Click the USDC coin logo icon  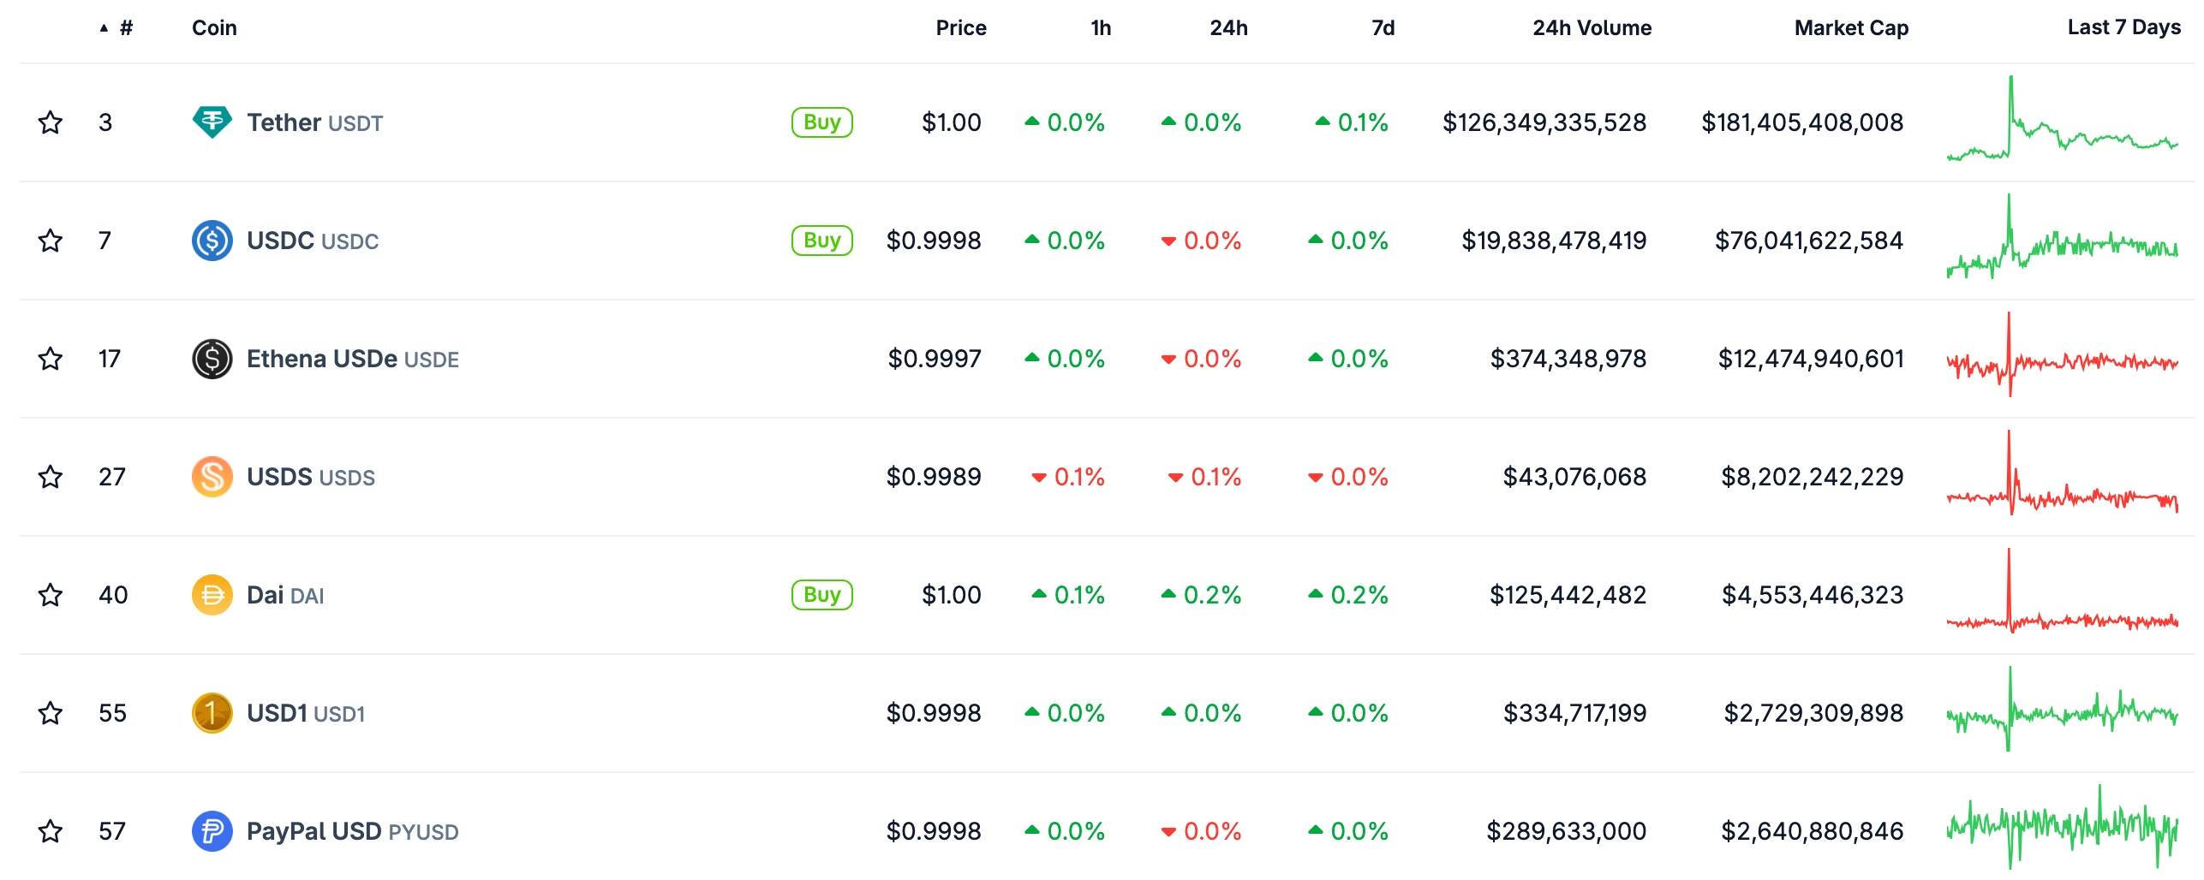(212, 241)
